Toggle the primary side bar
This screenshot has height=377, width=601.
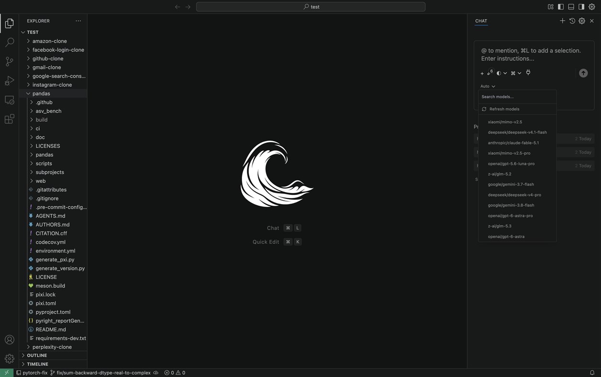(x=561, y=7)
